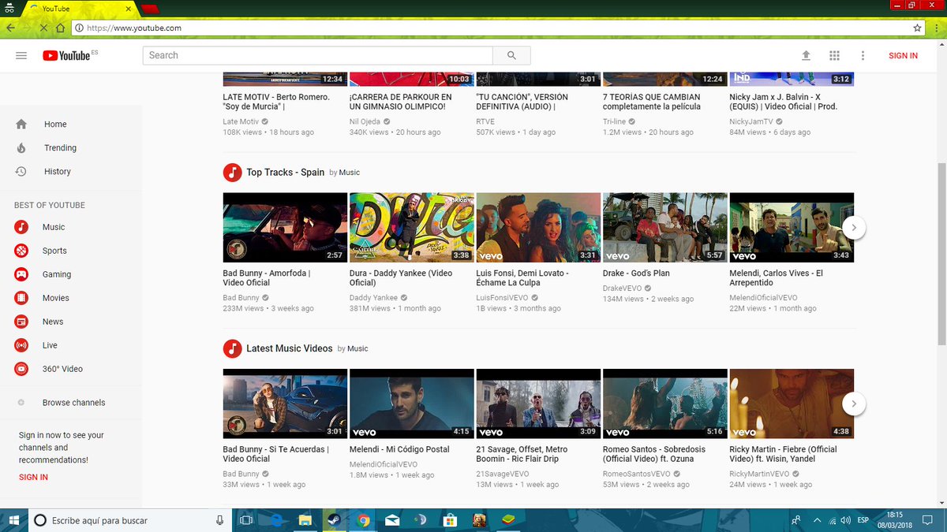Open Bad Bunny - Amorfoda video title
Image resolution: width=947 pixels, height=532 pixels.
(267, 277)
